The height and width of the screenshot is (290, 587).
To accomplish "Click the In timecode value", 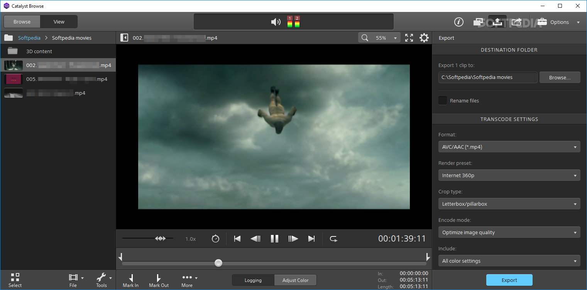I will [x=414, y=273].
